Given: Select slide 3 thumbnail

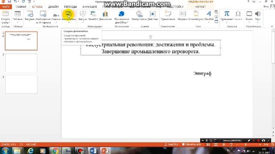Looking at the screenshot, I should [x=21, y=85].
